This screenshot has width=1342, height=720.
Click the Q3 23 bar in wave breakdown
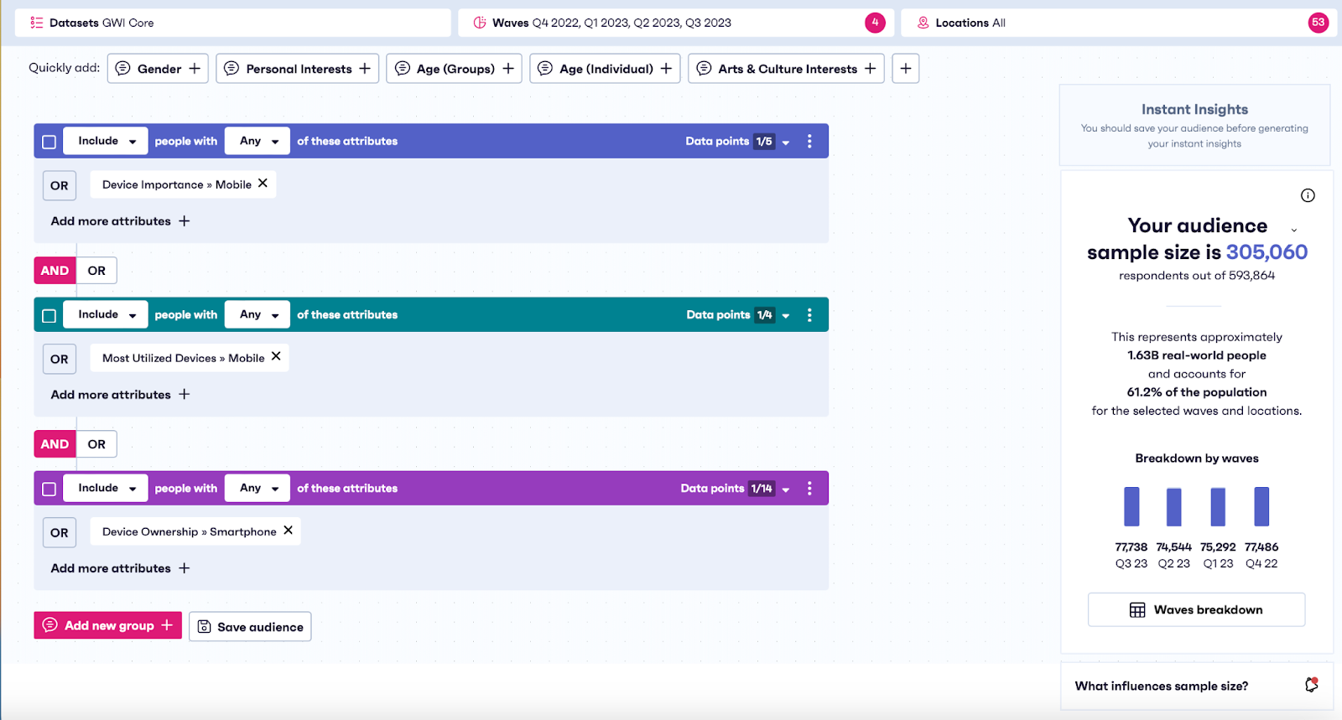click(x=1131, y=506)
